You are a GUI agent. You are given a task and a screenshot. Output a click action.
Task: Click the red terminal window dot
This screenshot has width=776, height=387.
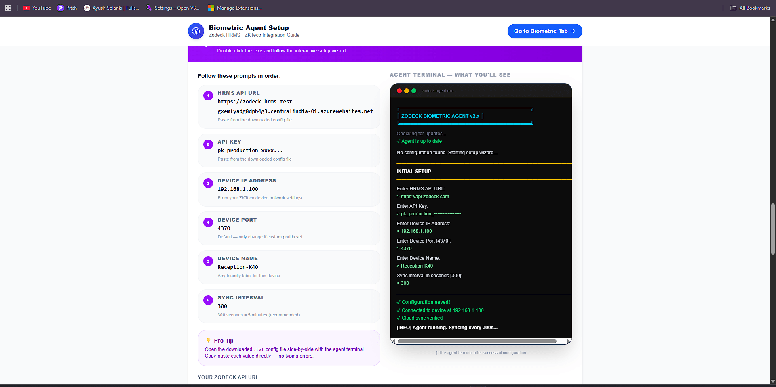point(399,91)
